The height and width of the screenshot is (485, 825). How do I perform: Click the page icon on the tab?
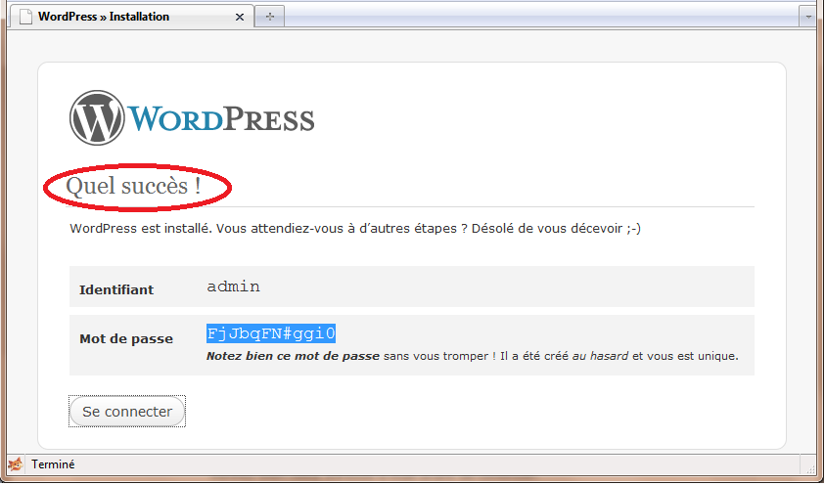pos(25,17)
